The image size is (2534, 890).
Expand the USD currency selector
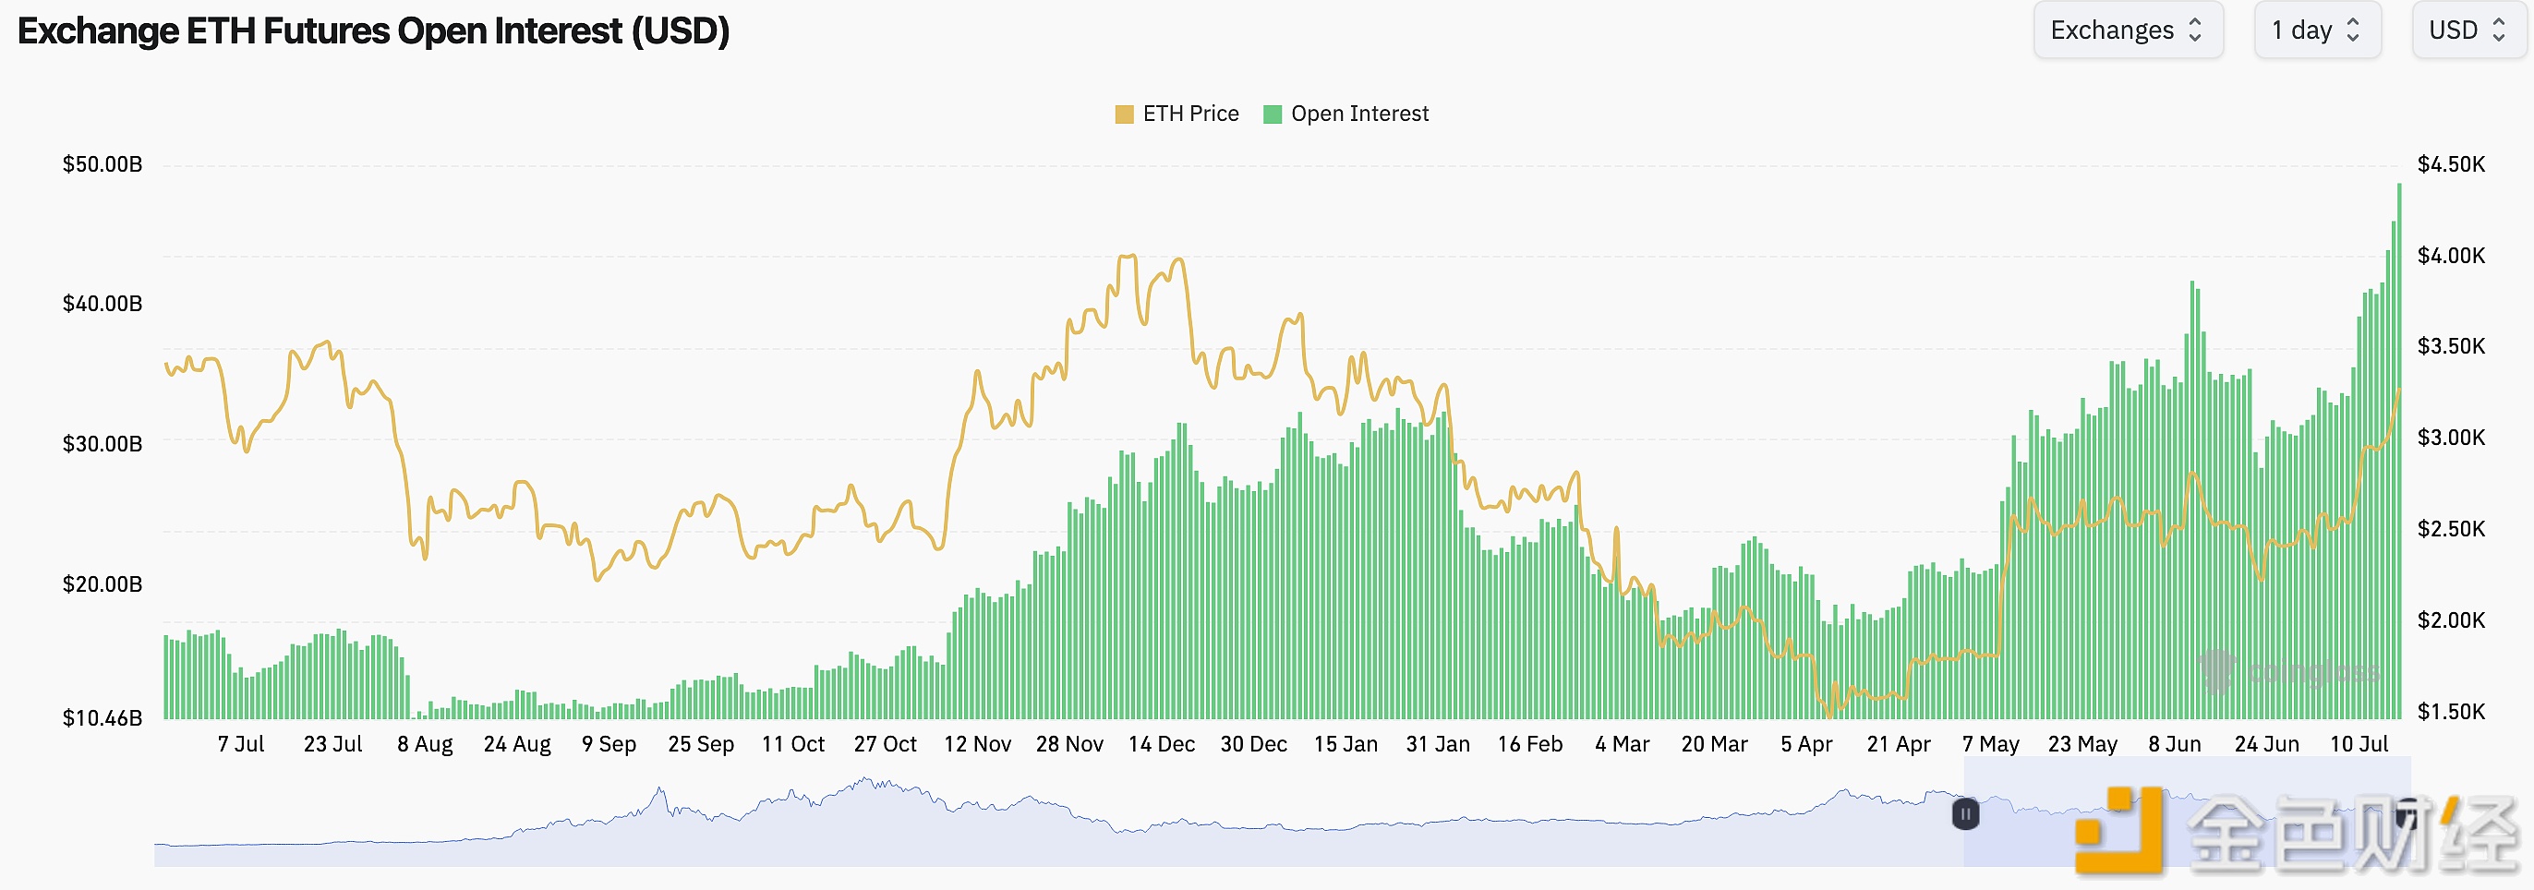click(2468, 30)
